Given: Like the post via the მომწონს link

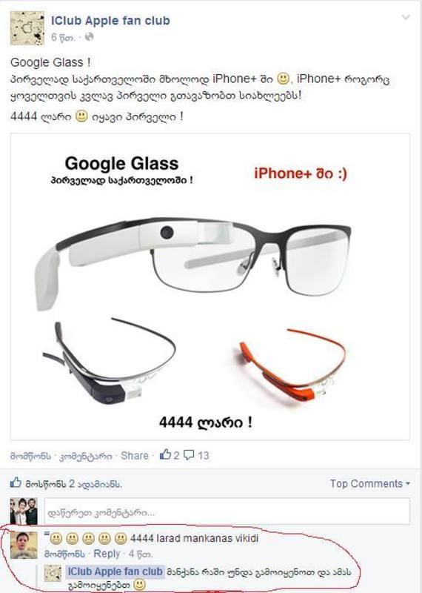Looking at the screenshot, I should [x=30, y=456].
